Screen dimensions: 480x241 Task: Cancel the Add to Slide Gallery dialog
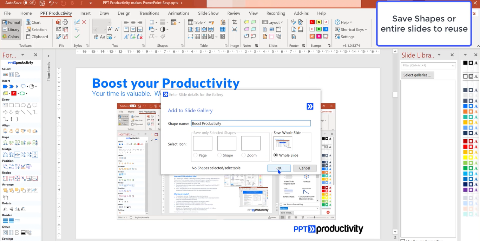pos(304,168)
